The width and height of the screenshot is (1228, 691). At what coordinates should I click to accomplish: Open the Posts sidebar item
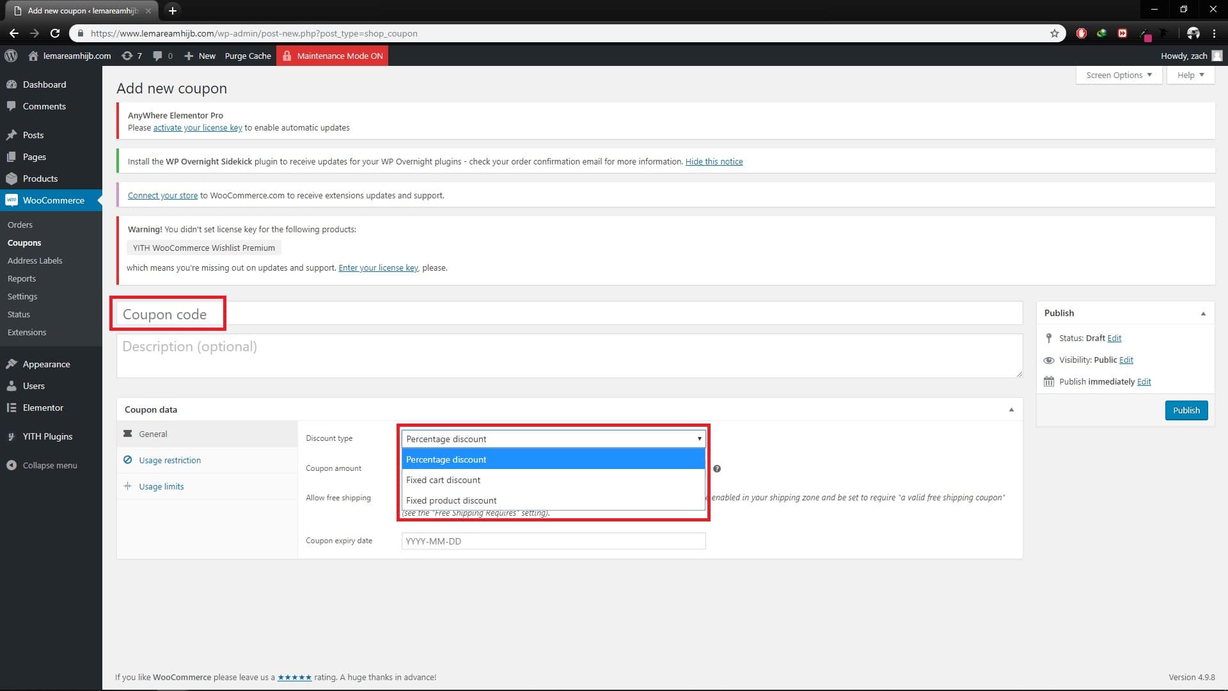point(51,135)
